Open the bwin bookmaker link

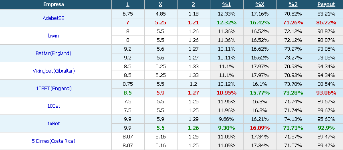54,36
